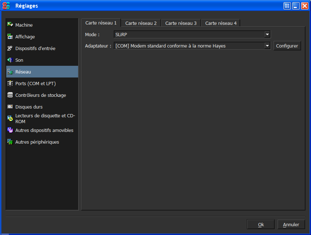Screen dimensions: 311x235
Task: Open Dispositifs d'entrée icon
Action: tap(10, 48)
